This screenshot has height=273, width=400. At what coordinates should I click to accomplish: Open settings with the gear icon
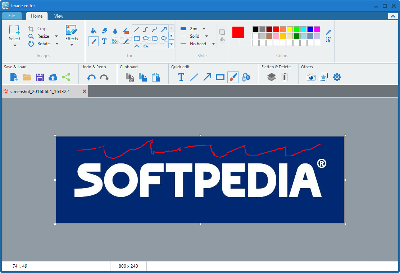337,77
